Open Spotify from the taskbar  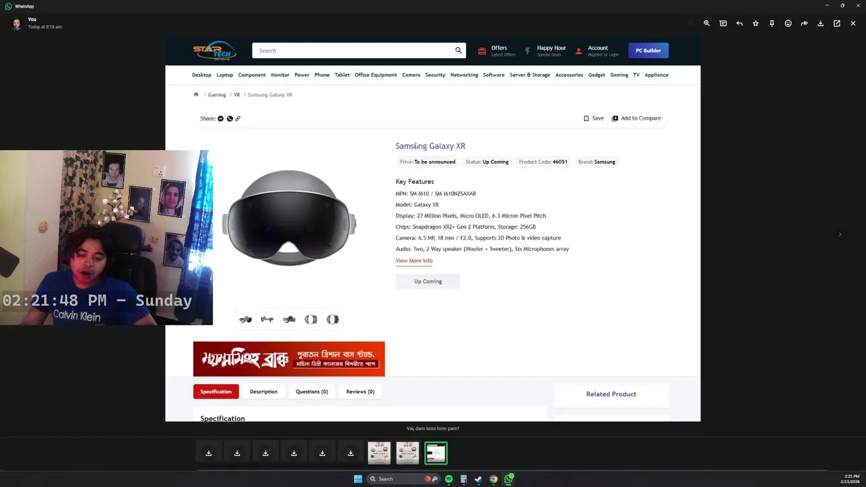coord(449,479)
